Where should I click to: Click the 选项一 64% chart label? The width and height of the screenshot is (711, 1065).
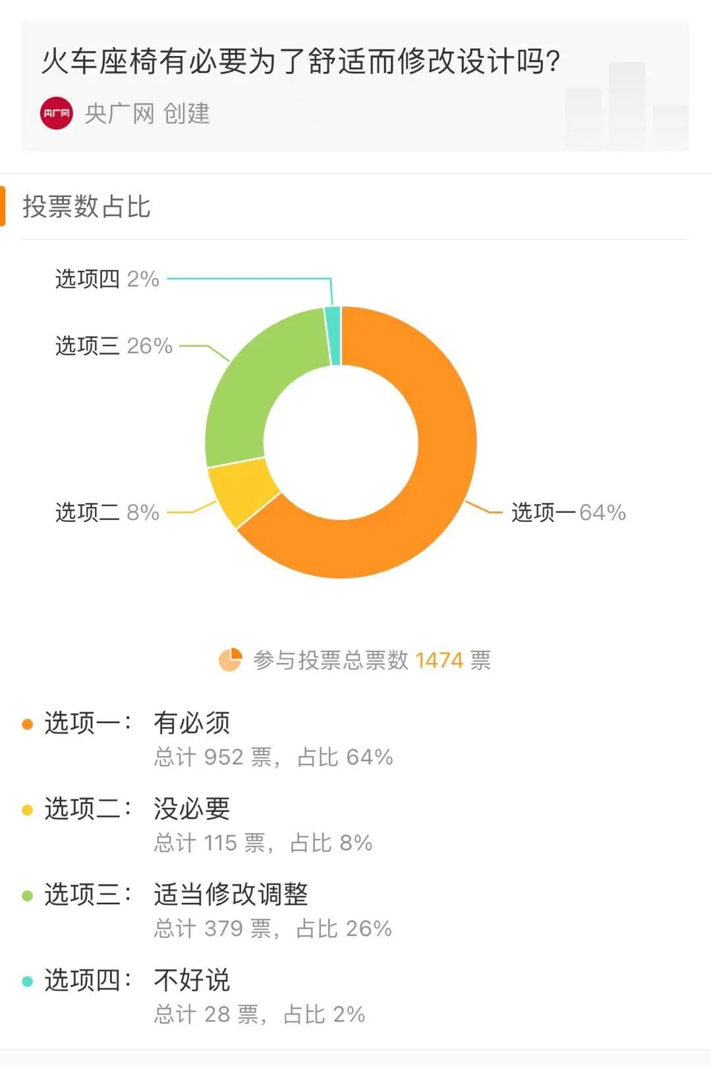coord(568,512)
